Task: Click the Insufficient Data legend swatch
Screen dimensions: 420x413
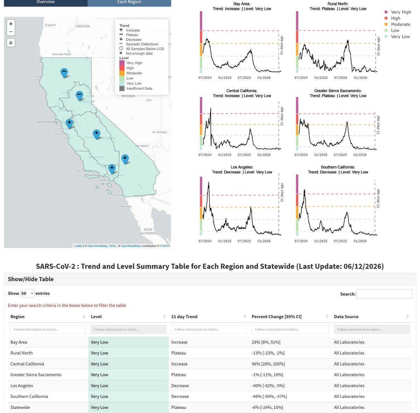Action: pyautogui.click(x=122, y=89)
